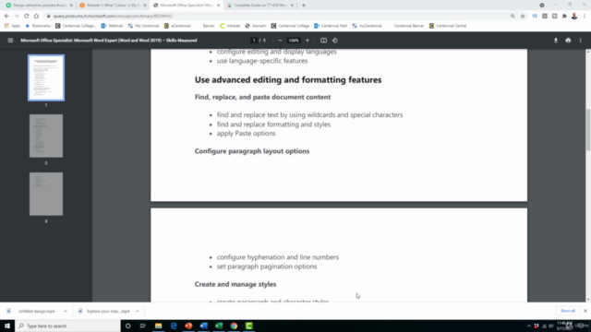This screenshot has height=332, width=591.
Task: Click Show all downloads
Action: click(x=568, y=311)
